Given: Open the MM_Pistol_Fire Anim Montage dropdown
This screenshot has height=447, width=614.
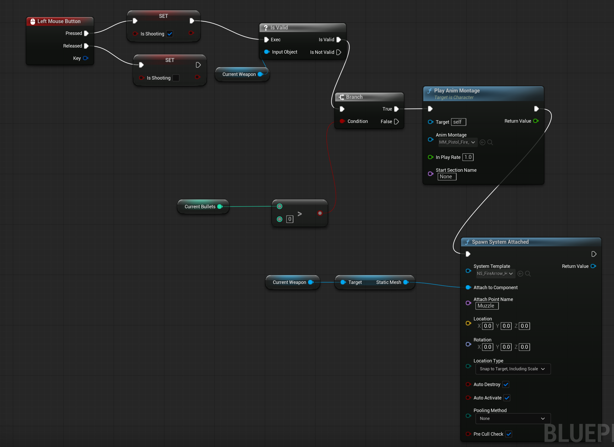Looking at the screenshot, I should point(458,142).
